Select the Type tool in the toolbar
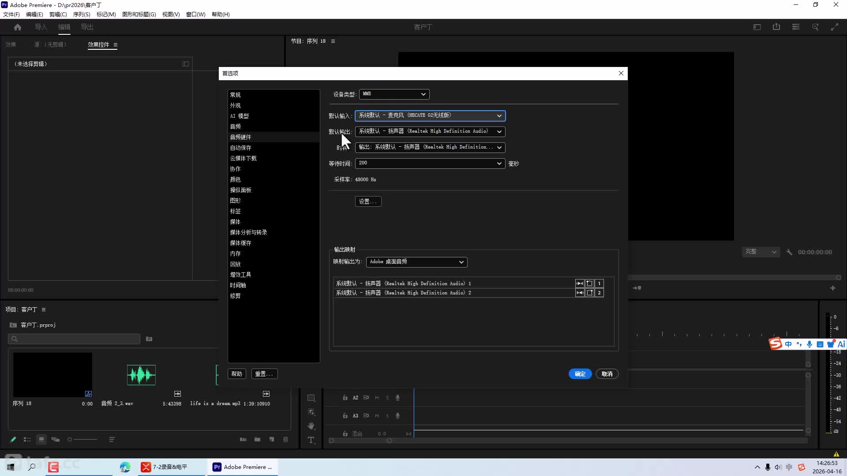This screenshot has height=476, width=847. 311,440
